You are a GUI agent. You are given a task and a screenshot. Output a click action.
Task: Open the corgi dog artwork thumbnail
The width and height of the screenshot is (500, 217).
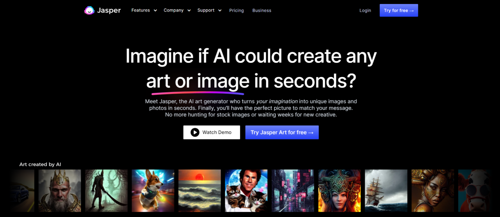point(153,191)
